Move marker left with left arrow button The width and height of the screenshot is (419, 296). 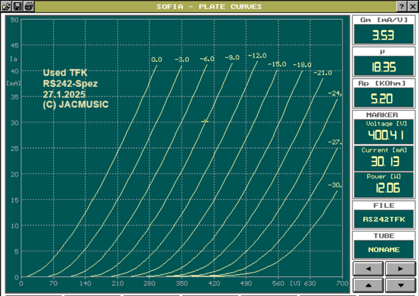pos(368,268)
